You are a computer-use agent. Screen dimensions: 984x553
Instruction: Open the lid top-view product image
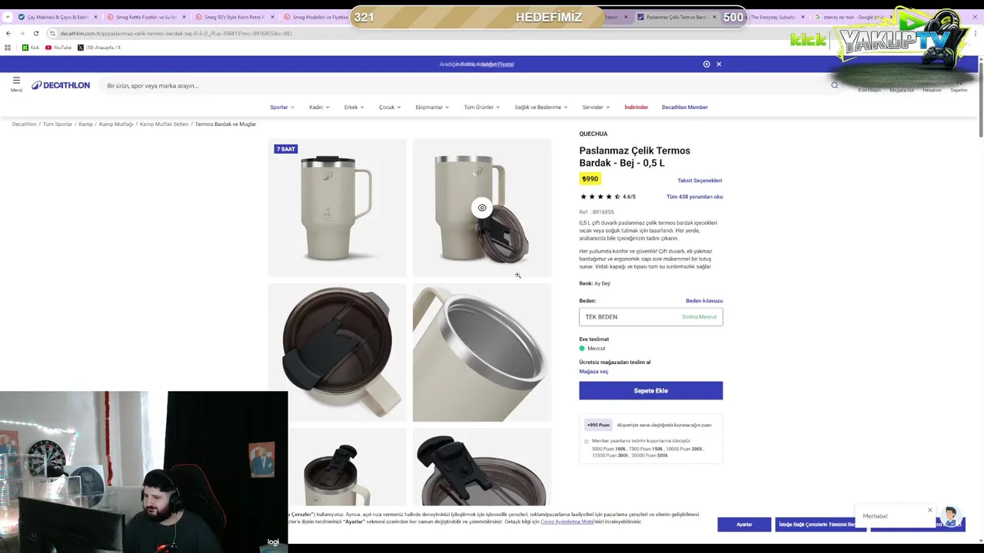click(x=337, y=353)
